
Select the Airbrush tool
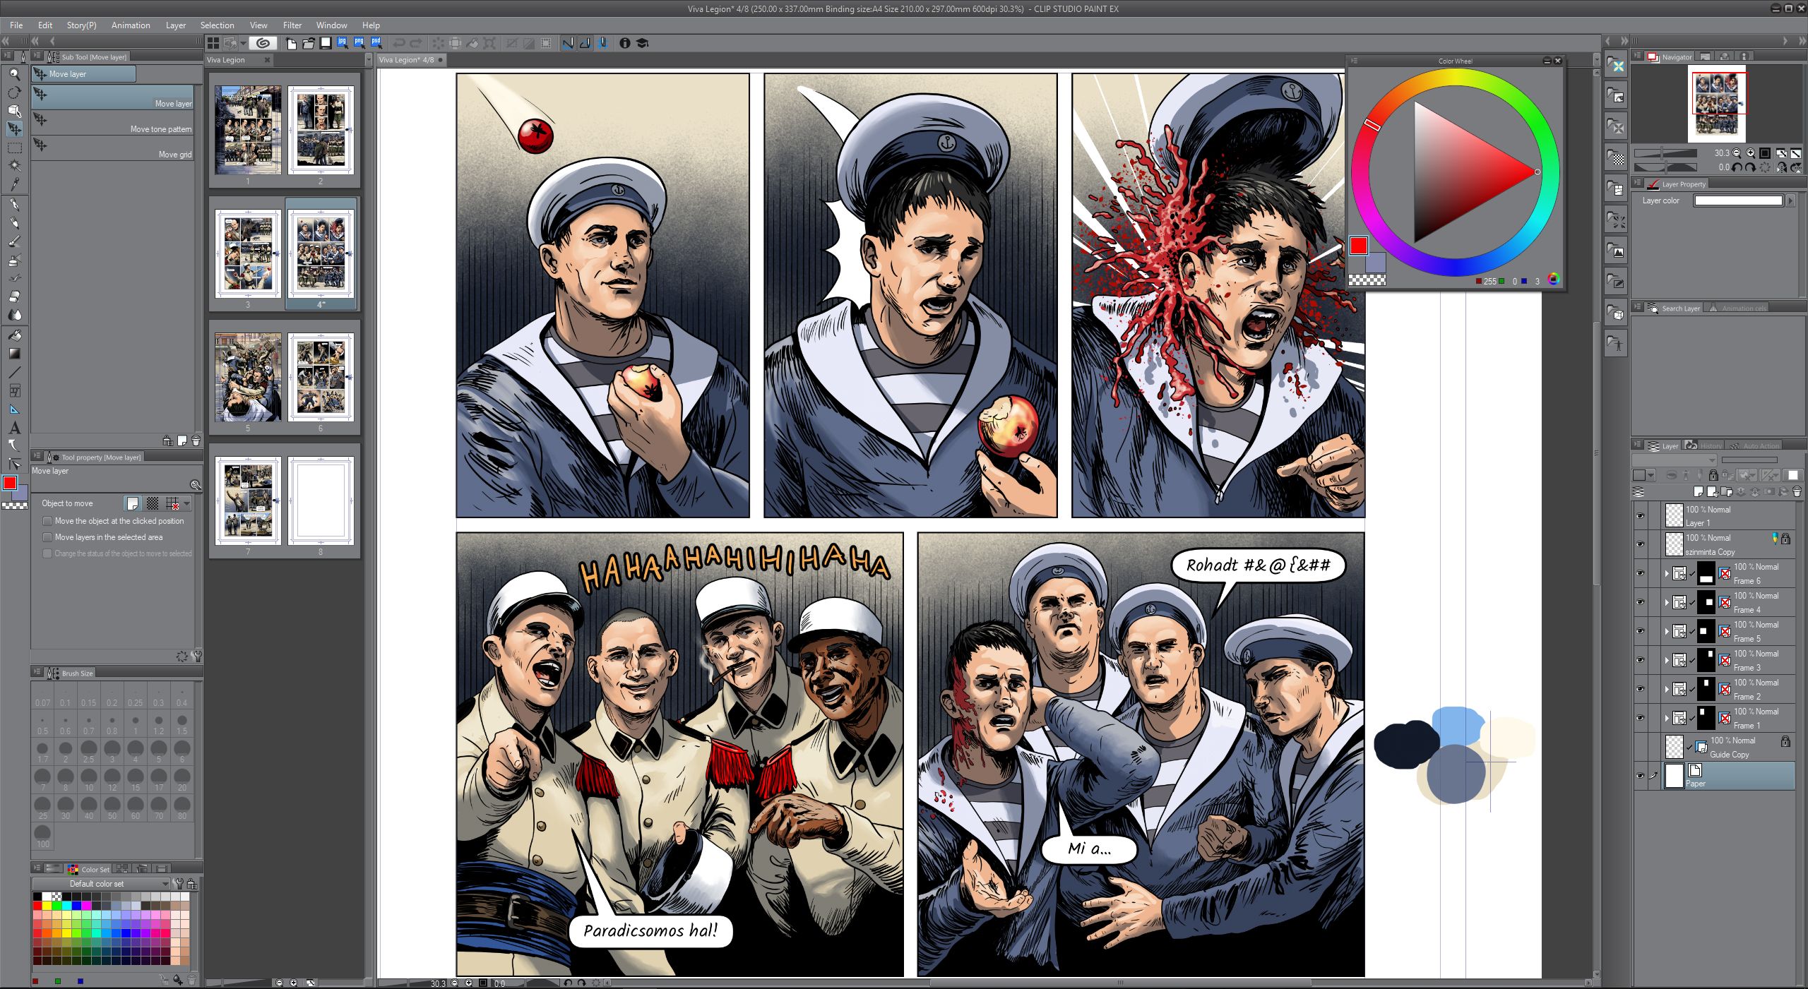(14, 260)
